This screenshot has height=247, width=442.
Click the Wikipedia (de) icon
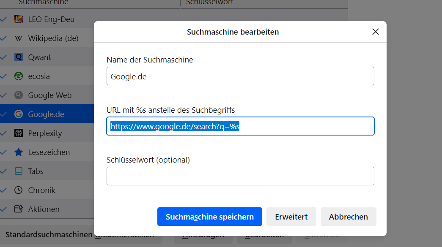coord(19,38)
